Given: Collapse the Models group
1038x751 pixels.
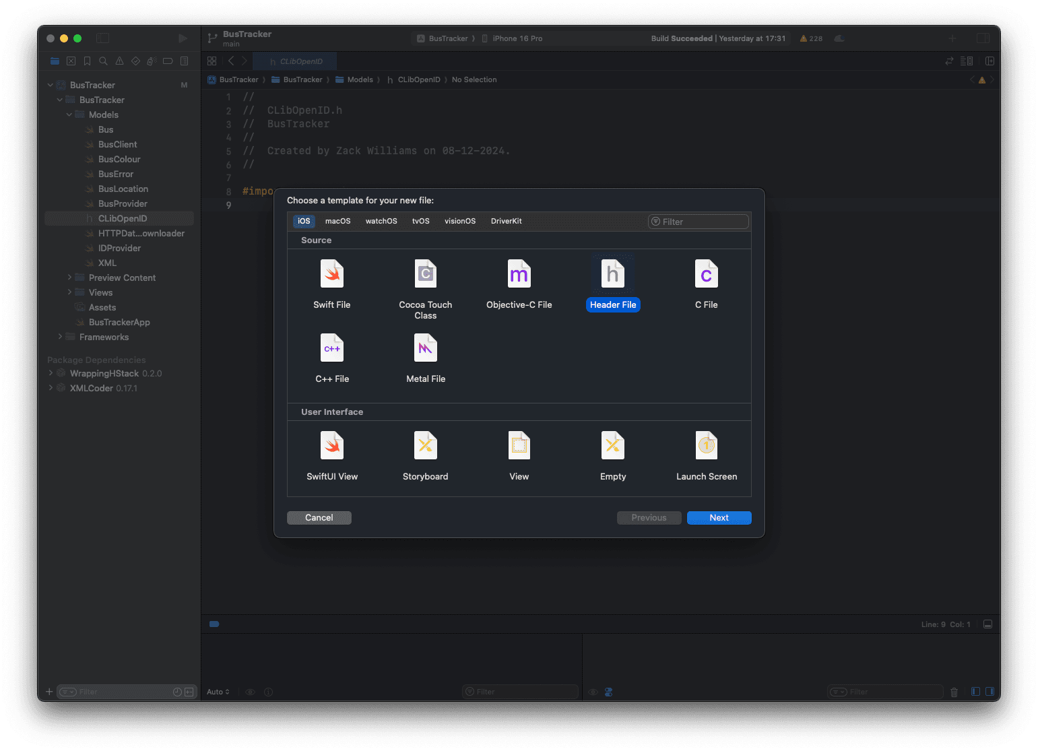Looking at the screenshot, I should (x=69, y=115).
